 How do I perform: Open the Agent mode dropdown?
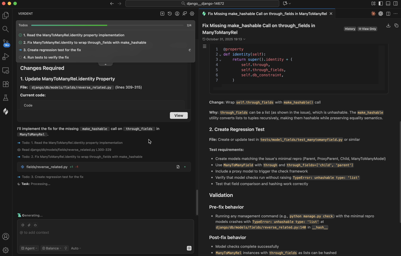[x=29, y=248]
